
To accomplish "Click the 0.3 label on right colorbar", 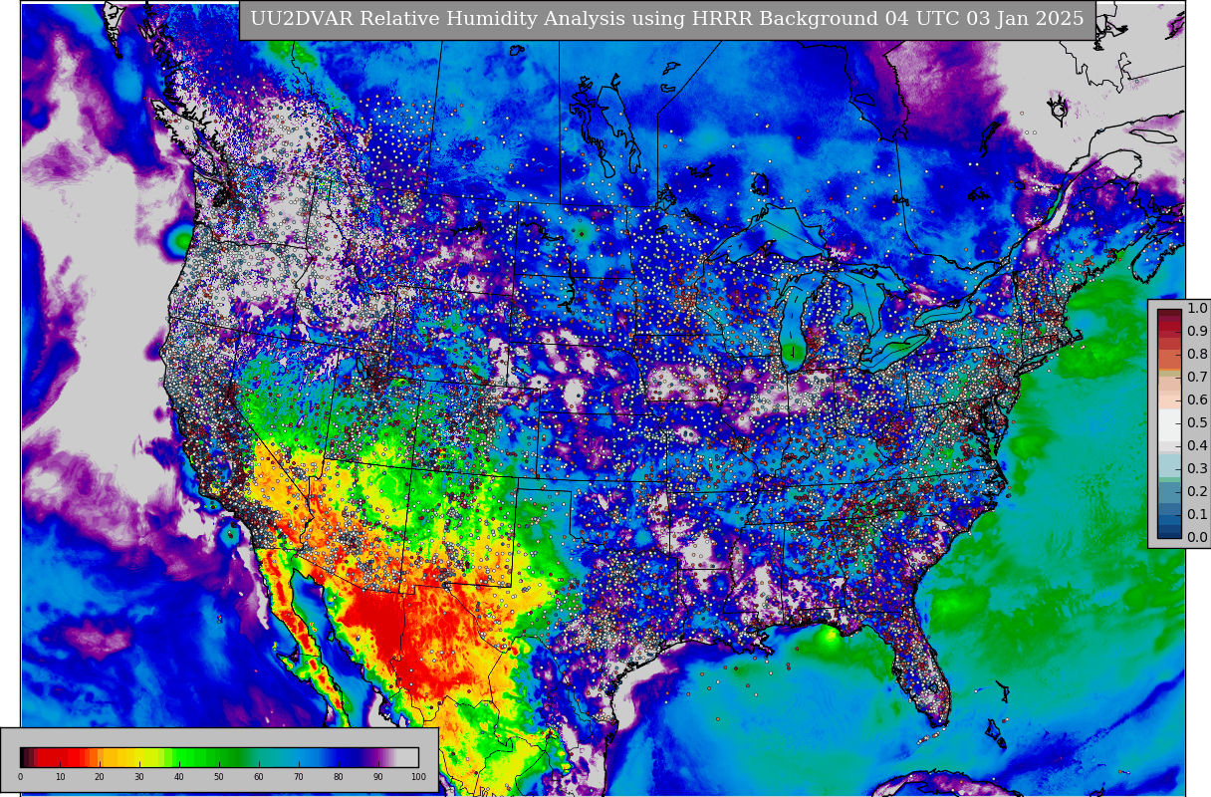I will [1197, 469].
